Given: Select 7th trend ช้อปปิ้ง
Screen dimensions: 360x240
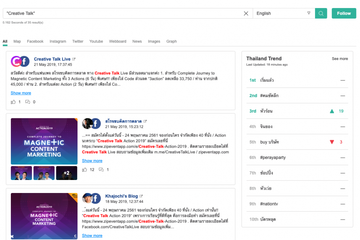Looking at the screenshot, I should pos(297,173).
